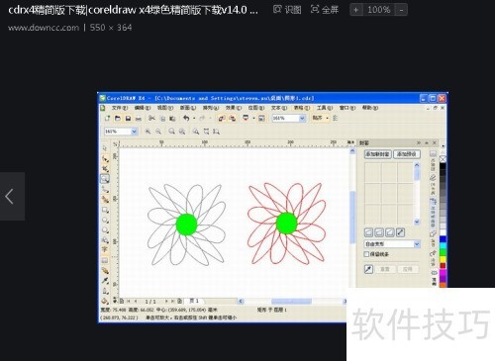Click the Open folder icon in the toolbar
Viewport: 495px width, 361px height.
point(118,118)
